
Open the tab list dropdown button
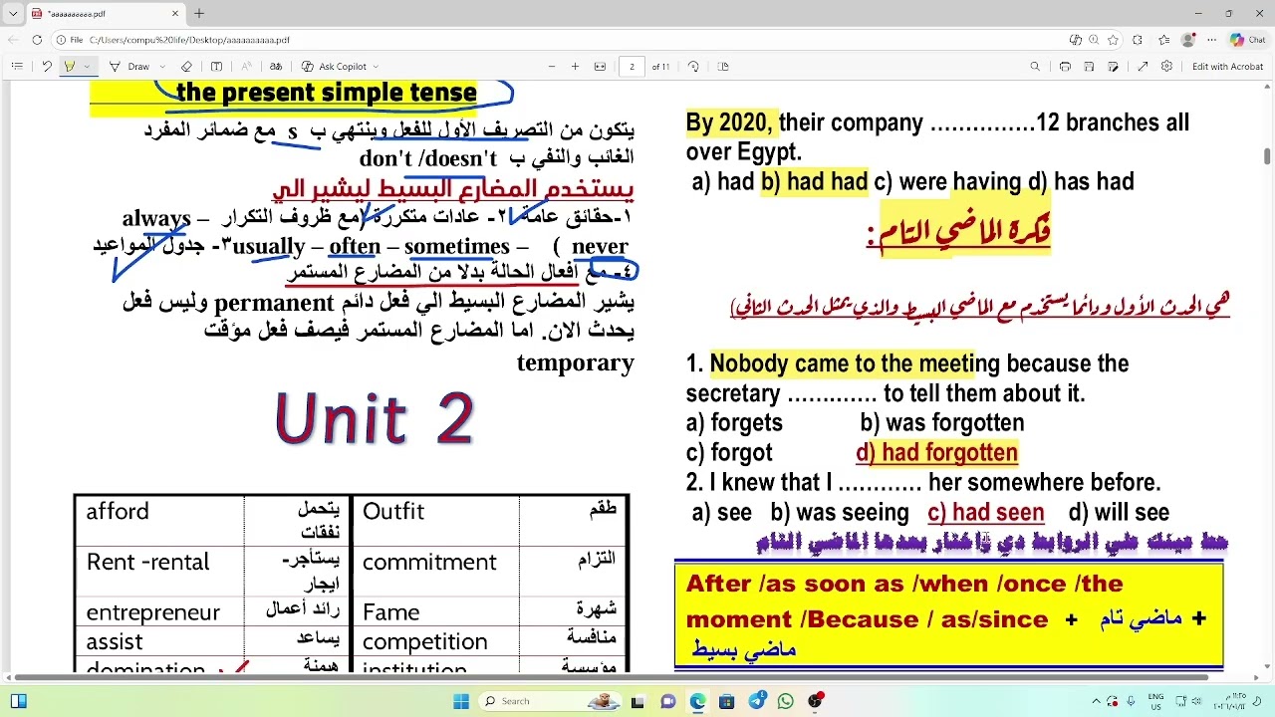pos(13,14)
